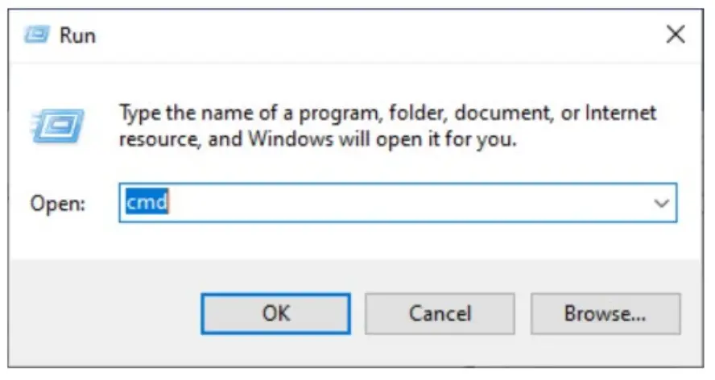Click the highlighted cmd text in Open field
The height and width of the screenshot is (380, 715).
[x=146, y=203]
